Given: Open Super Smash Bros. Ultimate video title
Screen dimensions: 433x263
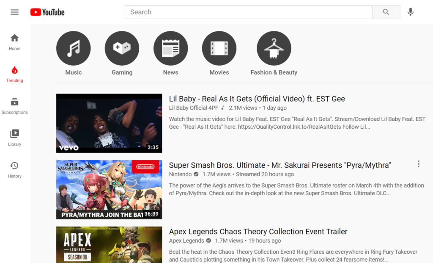Looking at the screenshot, I should click(x=280, y=165).
